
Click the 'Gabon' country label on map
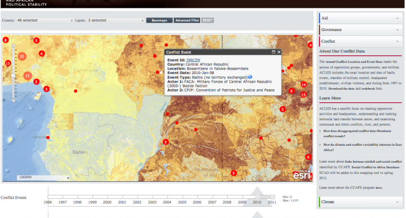point(80,152)
